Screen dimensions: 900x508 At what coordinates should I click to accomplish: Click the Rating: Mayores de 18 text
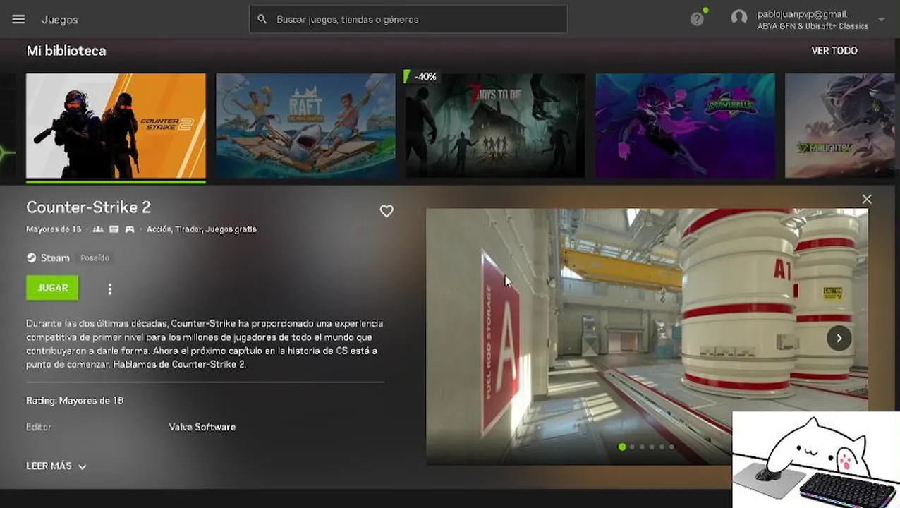(75, 400)
